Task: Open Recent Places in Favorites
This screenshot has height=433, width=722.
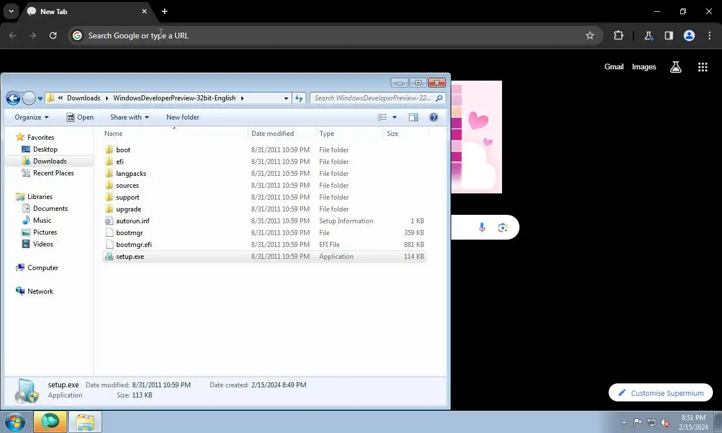Action: click(53, 173)
